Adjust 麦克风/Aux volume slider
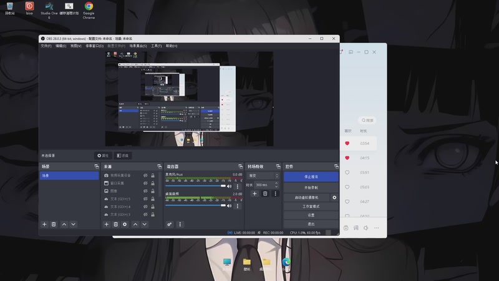 click(x=195, y=185)
